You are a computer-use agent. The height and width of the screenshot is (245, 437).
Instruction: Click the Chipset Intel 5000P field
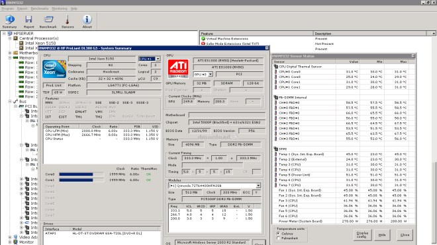tap(226, 122)
